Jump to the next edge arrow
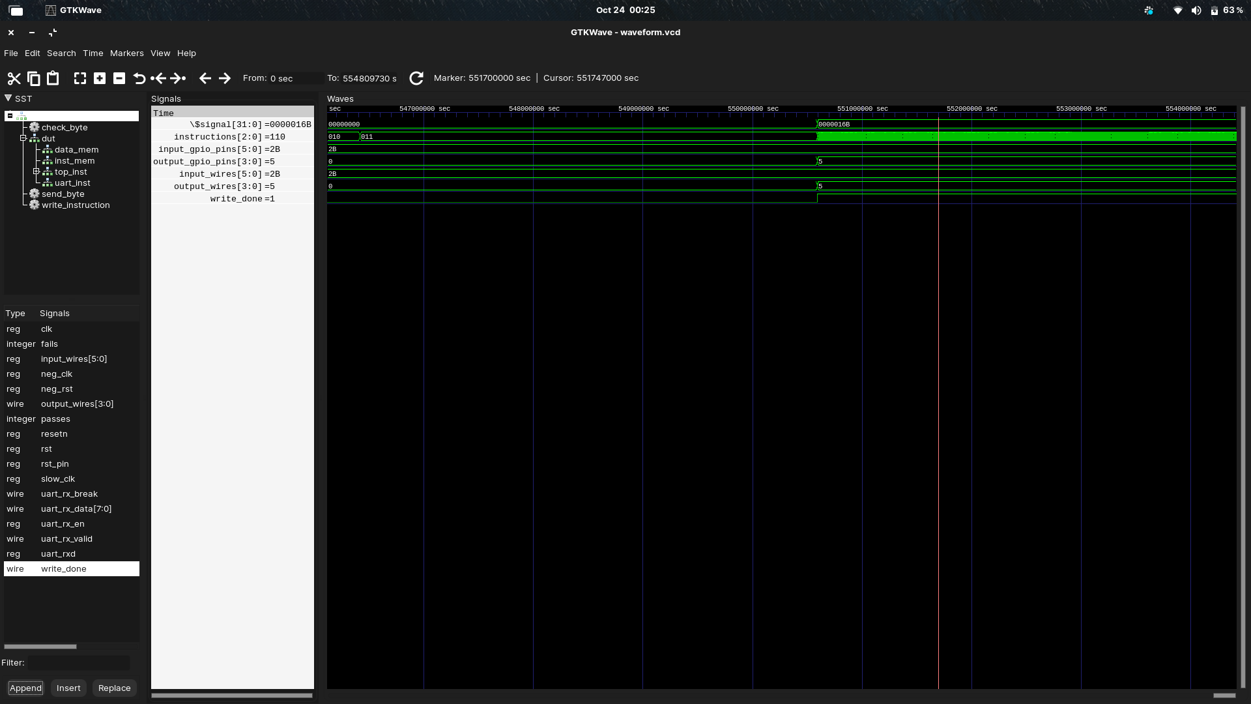The width and height of the screenshot is (1251, 704). [x=224, y=78]
